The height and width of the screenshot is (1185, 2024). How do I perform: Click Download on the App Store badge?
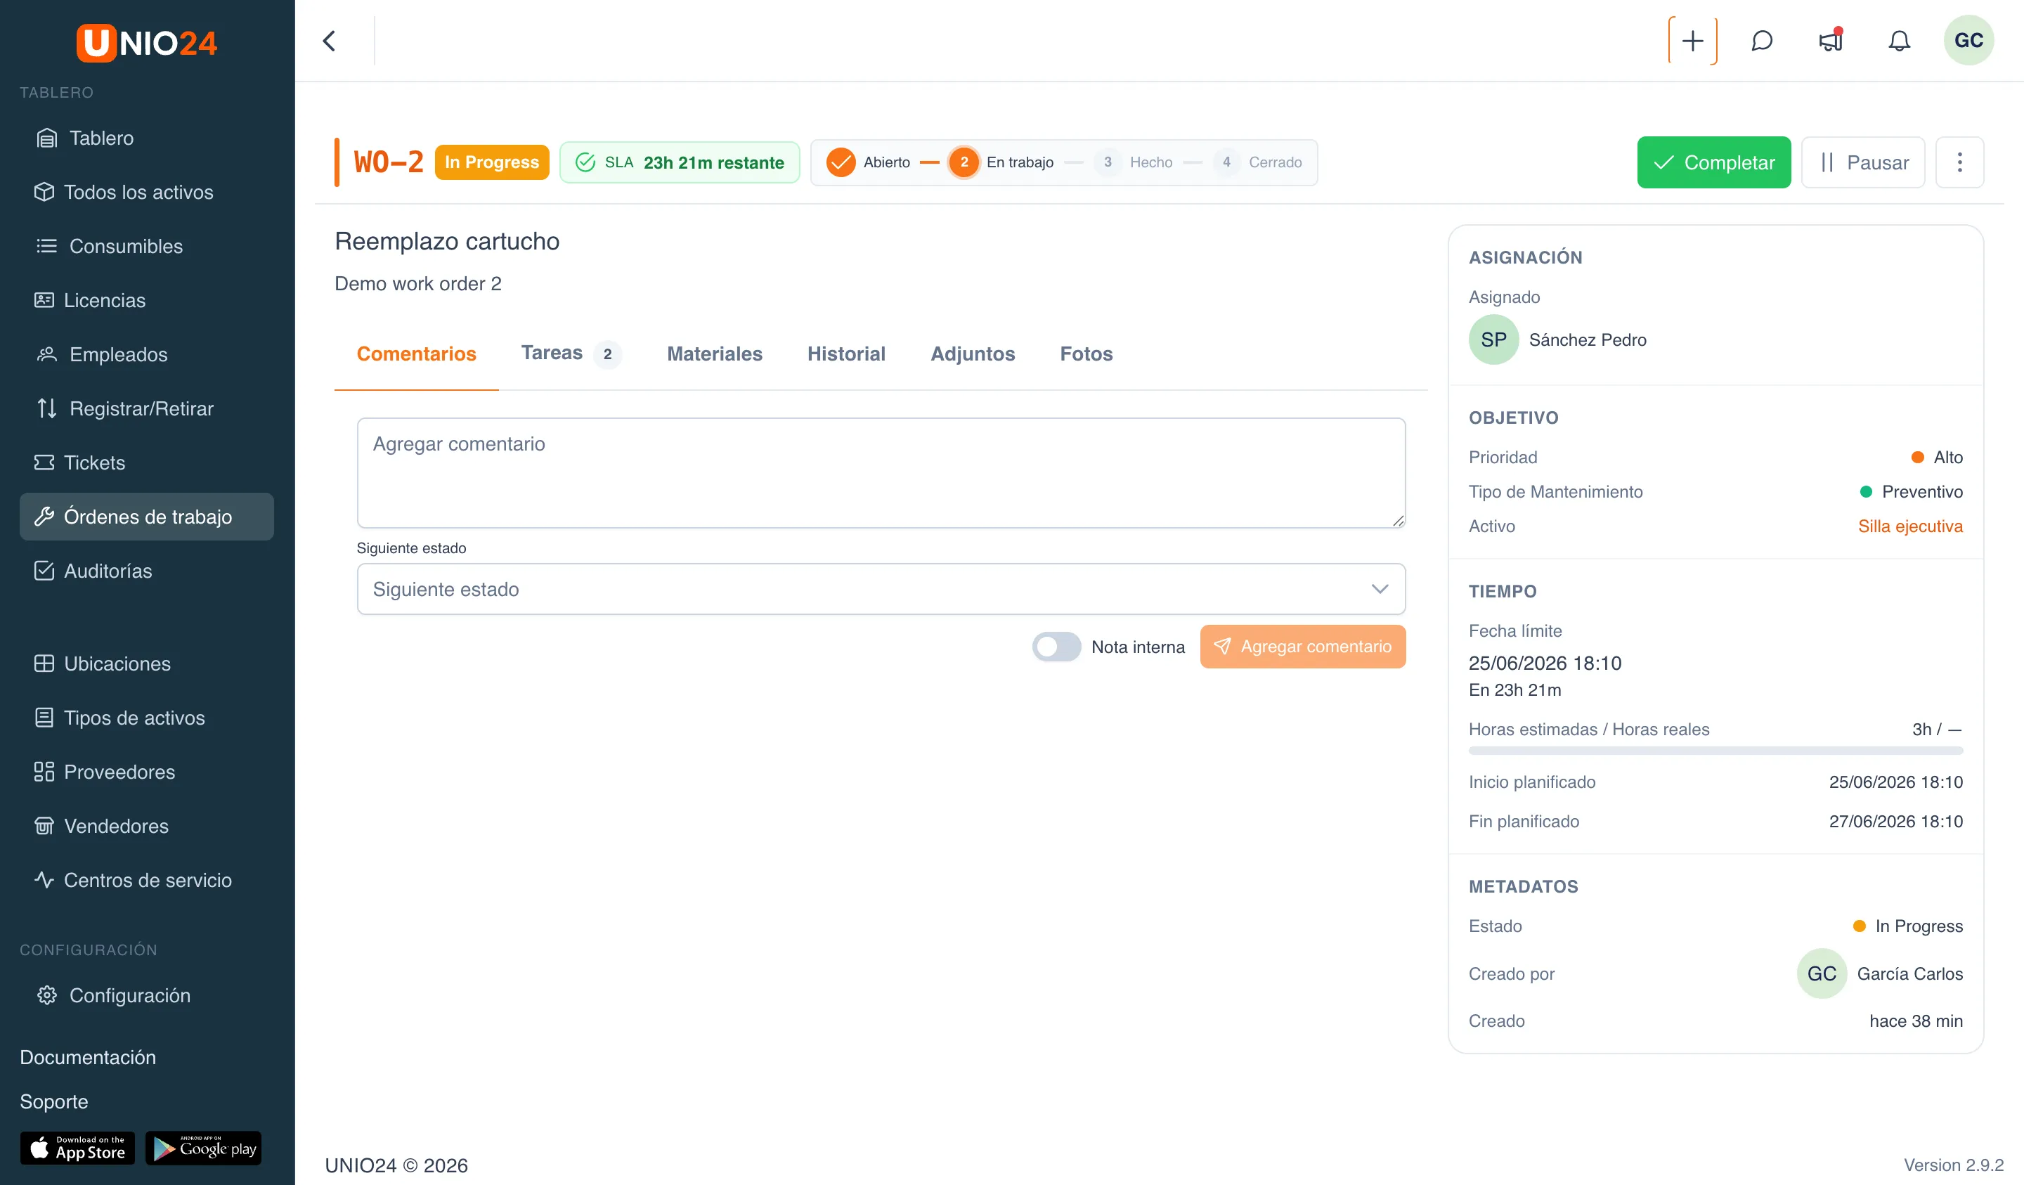77,1148
